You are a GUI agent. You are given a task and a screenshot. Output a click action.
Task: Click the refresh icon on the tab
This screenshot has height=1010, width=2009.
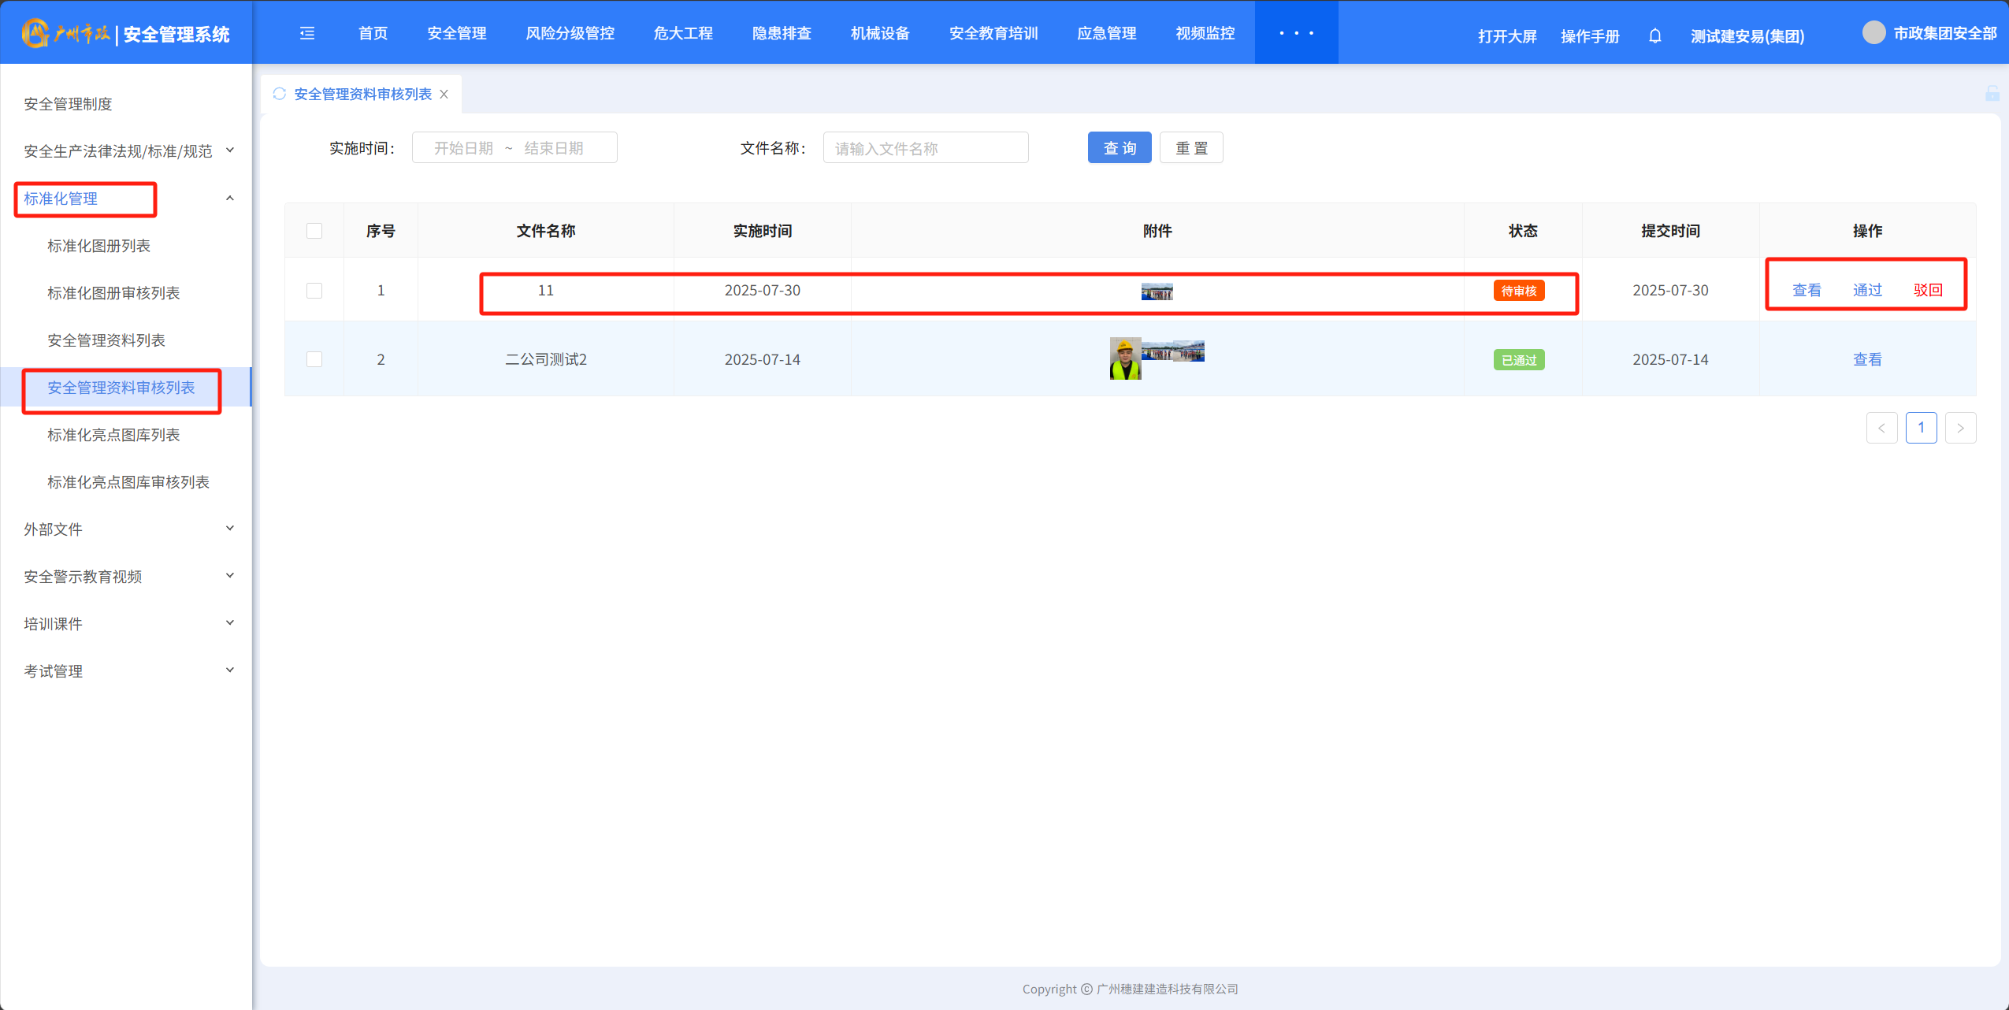pos(279,94)
